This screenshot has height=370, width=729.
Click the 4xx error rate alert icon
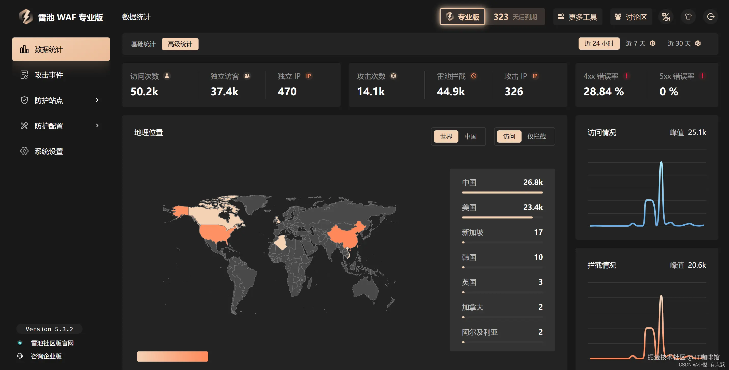click(627, 76)
